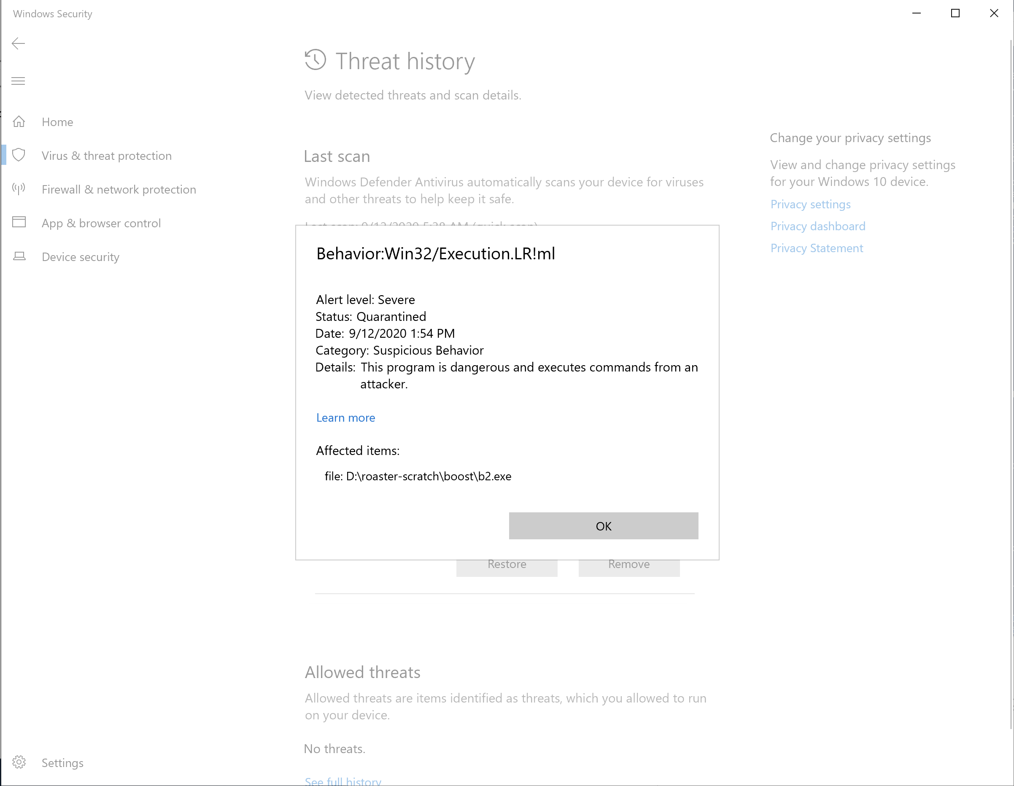Screen dimensions: 1014x786
Task: Click the shield icon for virus protection
Action: (x=19, y=155)
